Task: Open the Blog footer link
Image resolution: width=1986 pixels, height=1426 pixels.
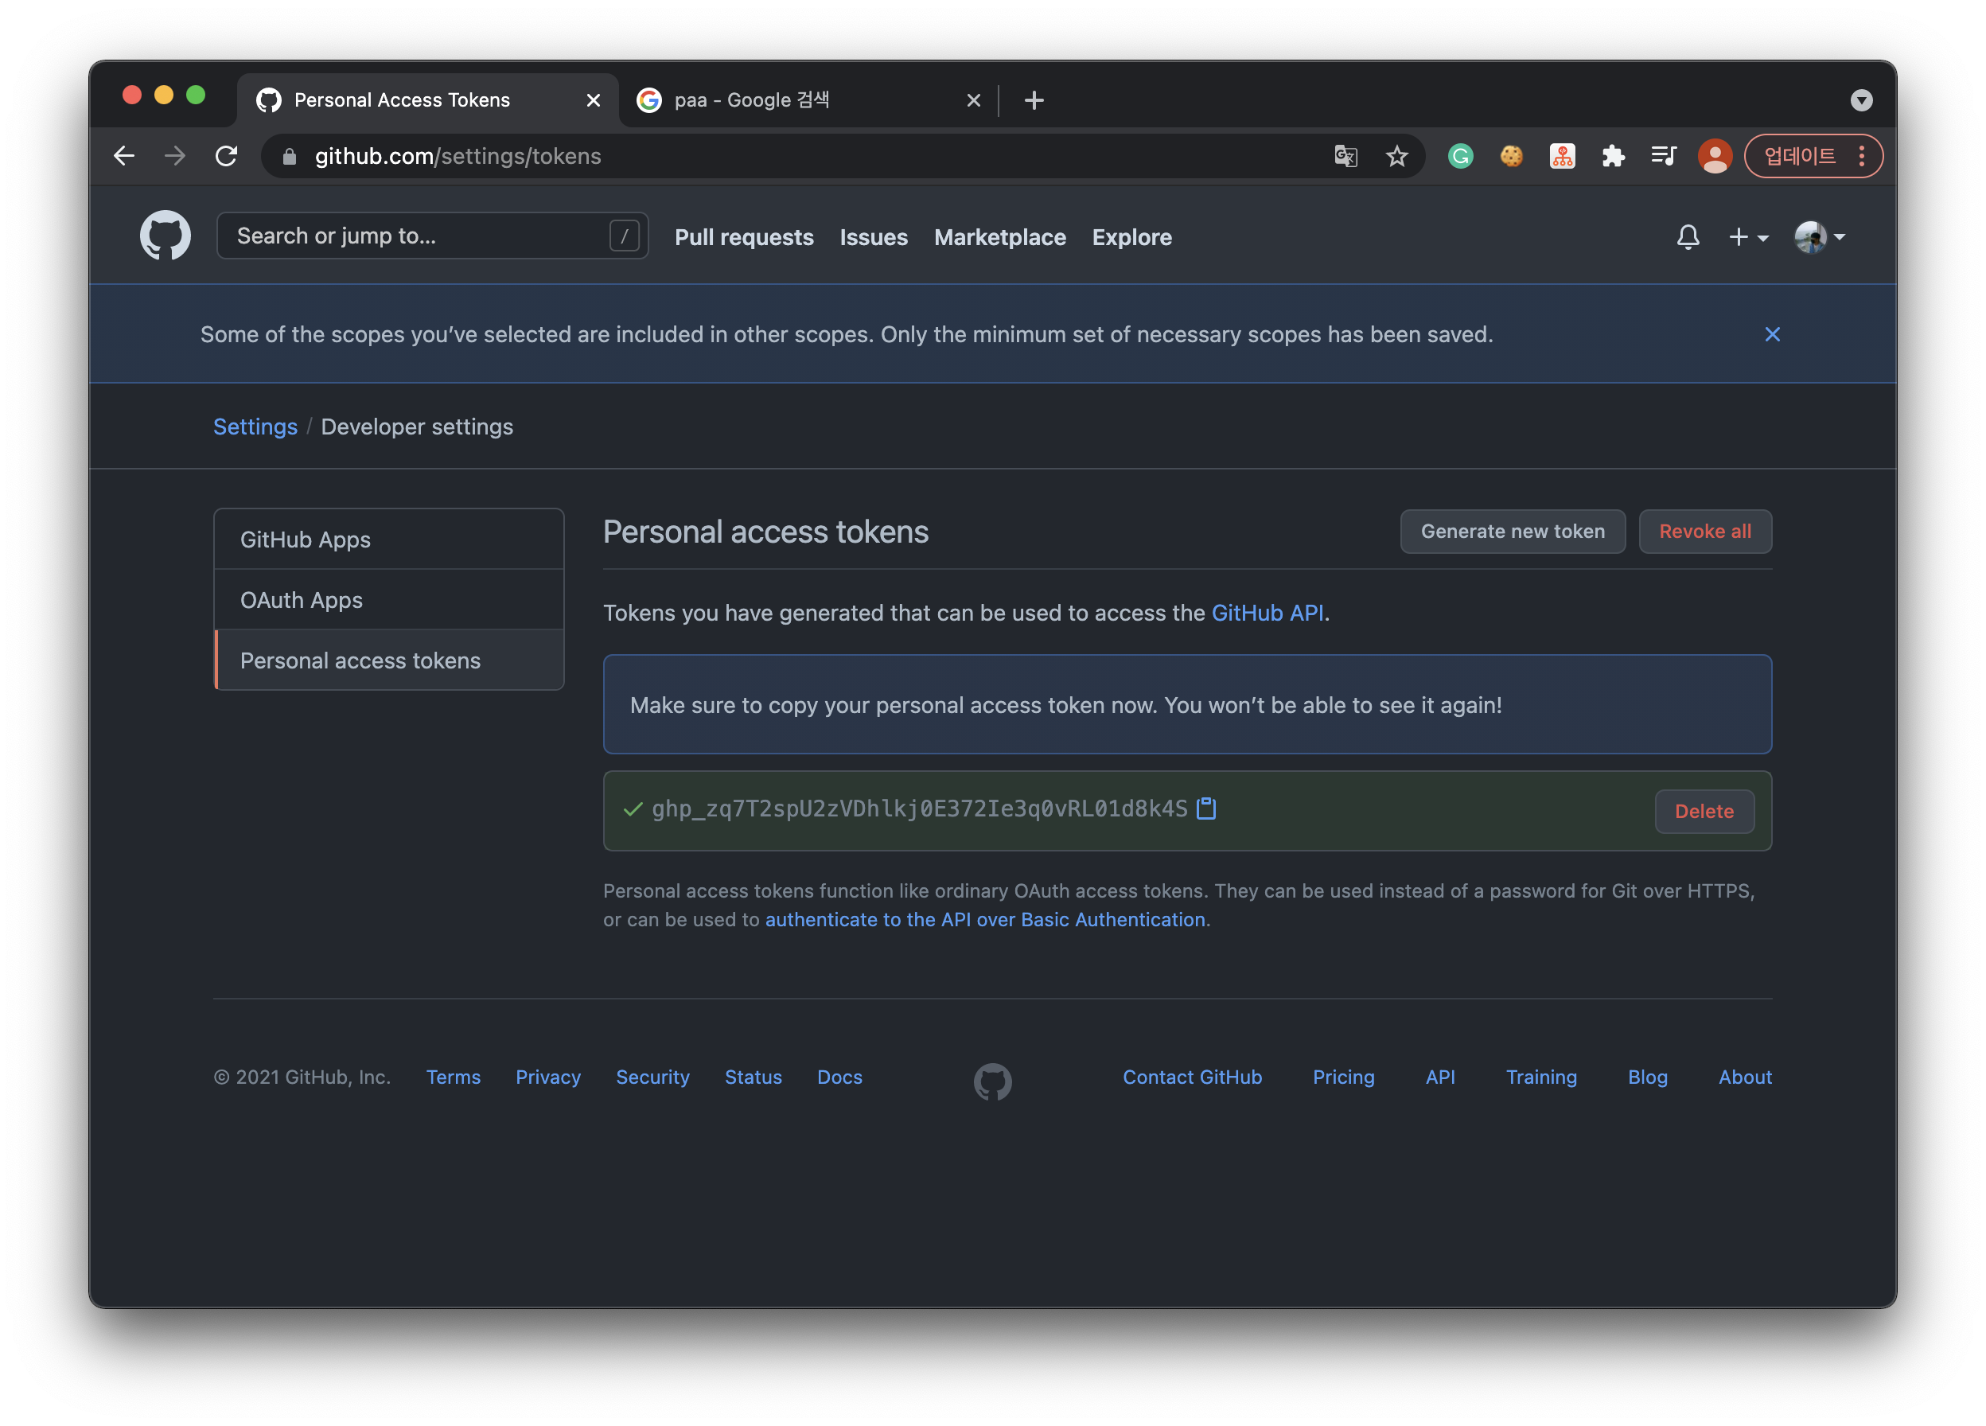Action: (1646, 1077)
